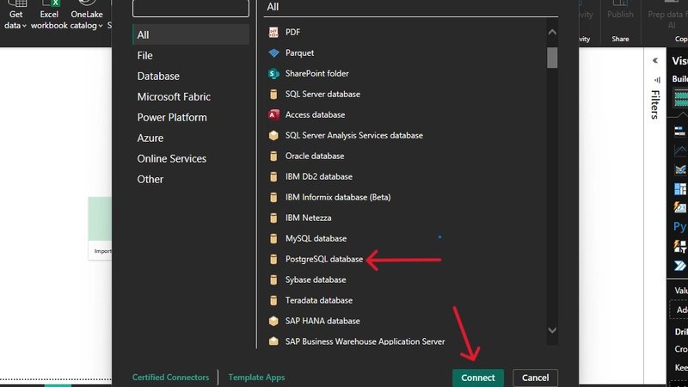Image resolution: width=688 pixels, height=387 pixels.
Task: Select PostgreSQL database connector
Action: click(324, 259)
